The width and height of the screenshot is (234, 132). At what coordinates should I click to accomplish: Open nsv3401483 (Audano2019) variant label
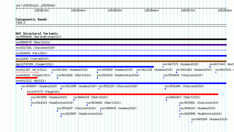pos(194,70)
